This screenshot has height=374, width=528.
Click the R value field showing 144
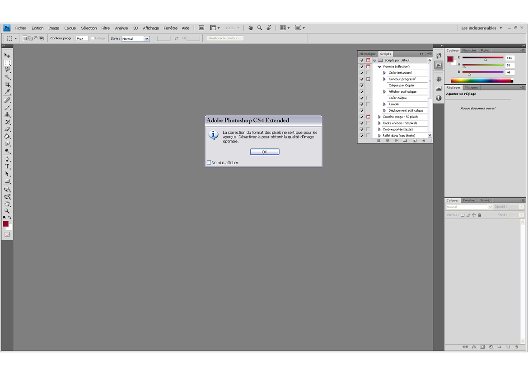tap(510, 58)
